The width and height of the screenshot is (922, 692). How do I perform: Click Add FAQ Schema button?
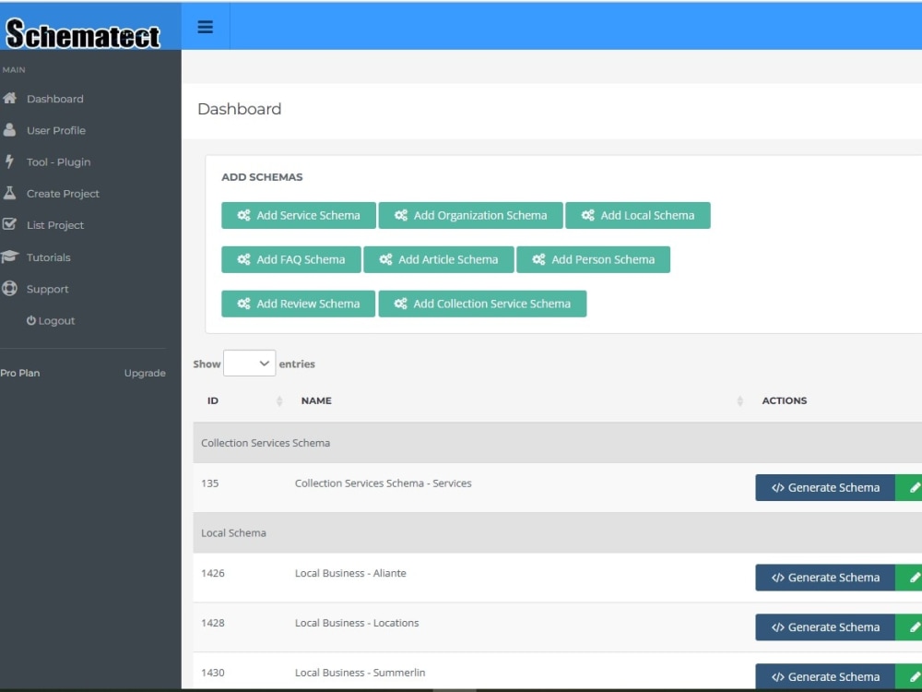tap(291, 259)
